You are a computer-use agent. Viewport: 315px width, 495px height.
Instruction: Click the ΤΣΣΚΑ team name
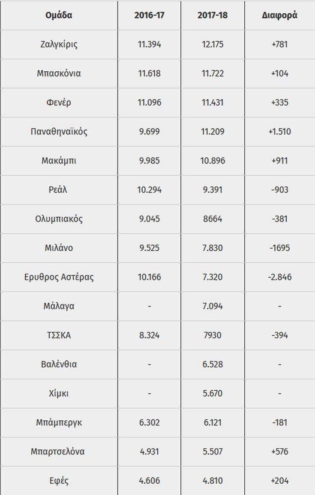(59, 335)
